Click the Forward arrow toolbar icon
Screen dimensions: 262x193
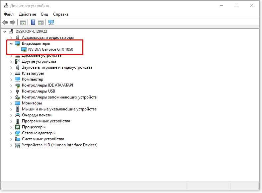coord(13,22)
